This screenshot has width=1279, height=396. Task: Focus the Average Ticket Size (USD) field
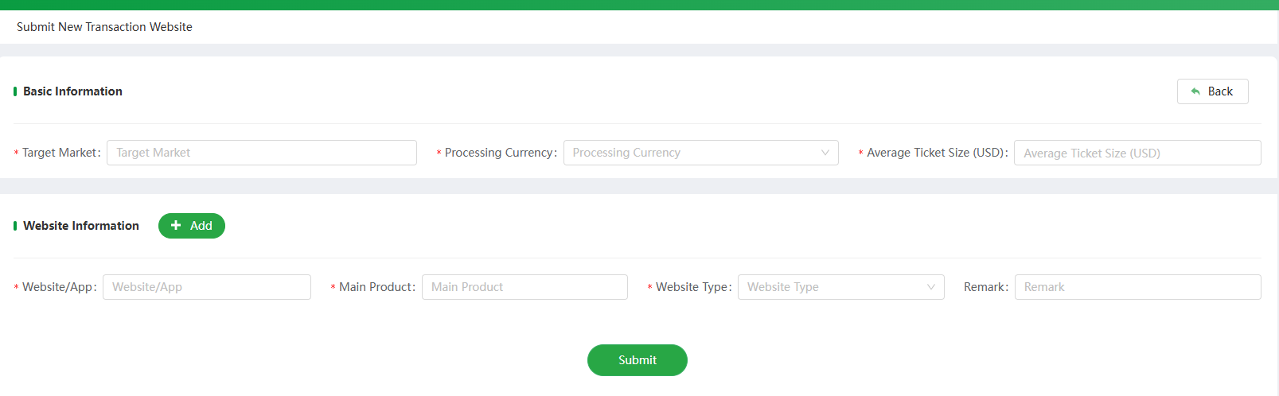[x=1137, y=153]
